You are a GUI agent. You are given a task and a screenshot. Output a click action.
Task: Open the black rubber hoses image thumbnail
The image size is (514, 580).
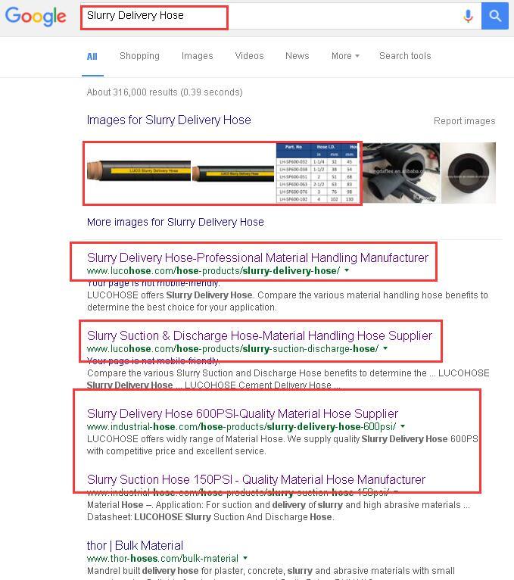click(x=401, y=173)
